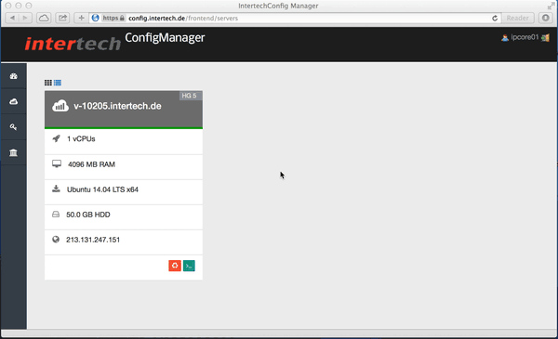Go back with browser back arrow
Image resolution: width=558 pixels, height=339 pixels.
click(x=12, y=18)
